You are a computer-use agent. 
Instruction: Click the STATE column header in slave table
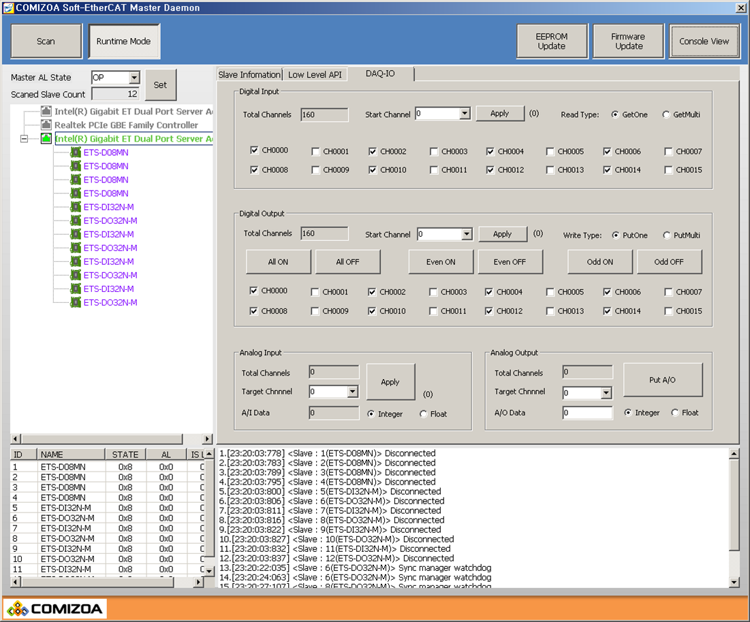125,455
